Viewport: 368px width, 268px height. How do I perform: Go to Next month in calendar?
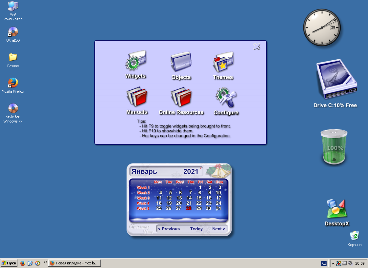coord(218,229)
